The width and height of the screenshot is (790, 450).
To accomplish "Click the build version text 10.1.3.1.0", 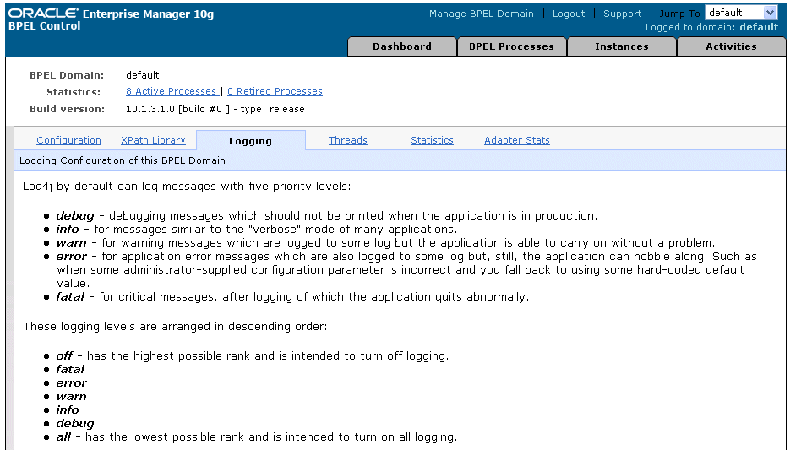I will tap(150, 109).
